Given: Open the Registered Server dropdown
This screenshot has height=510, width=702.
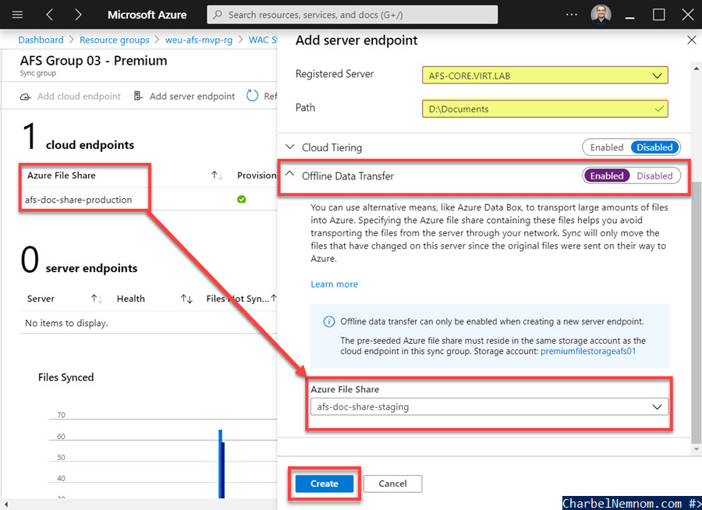Looking at the screenshot, I should pyautogui.click(x=545, y=75).
